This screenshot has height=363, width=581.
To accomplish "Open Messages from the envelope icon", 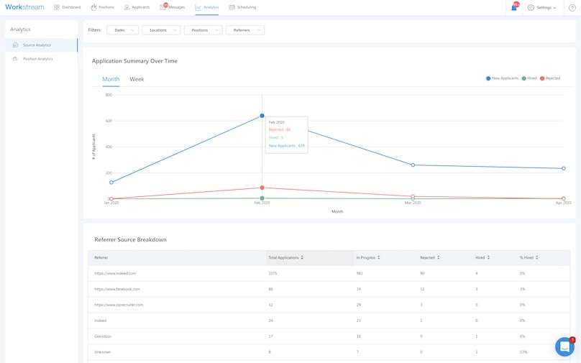I will coord(163,7).
